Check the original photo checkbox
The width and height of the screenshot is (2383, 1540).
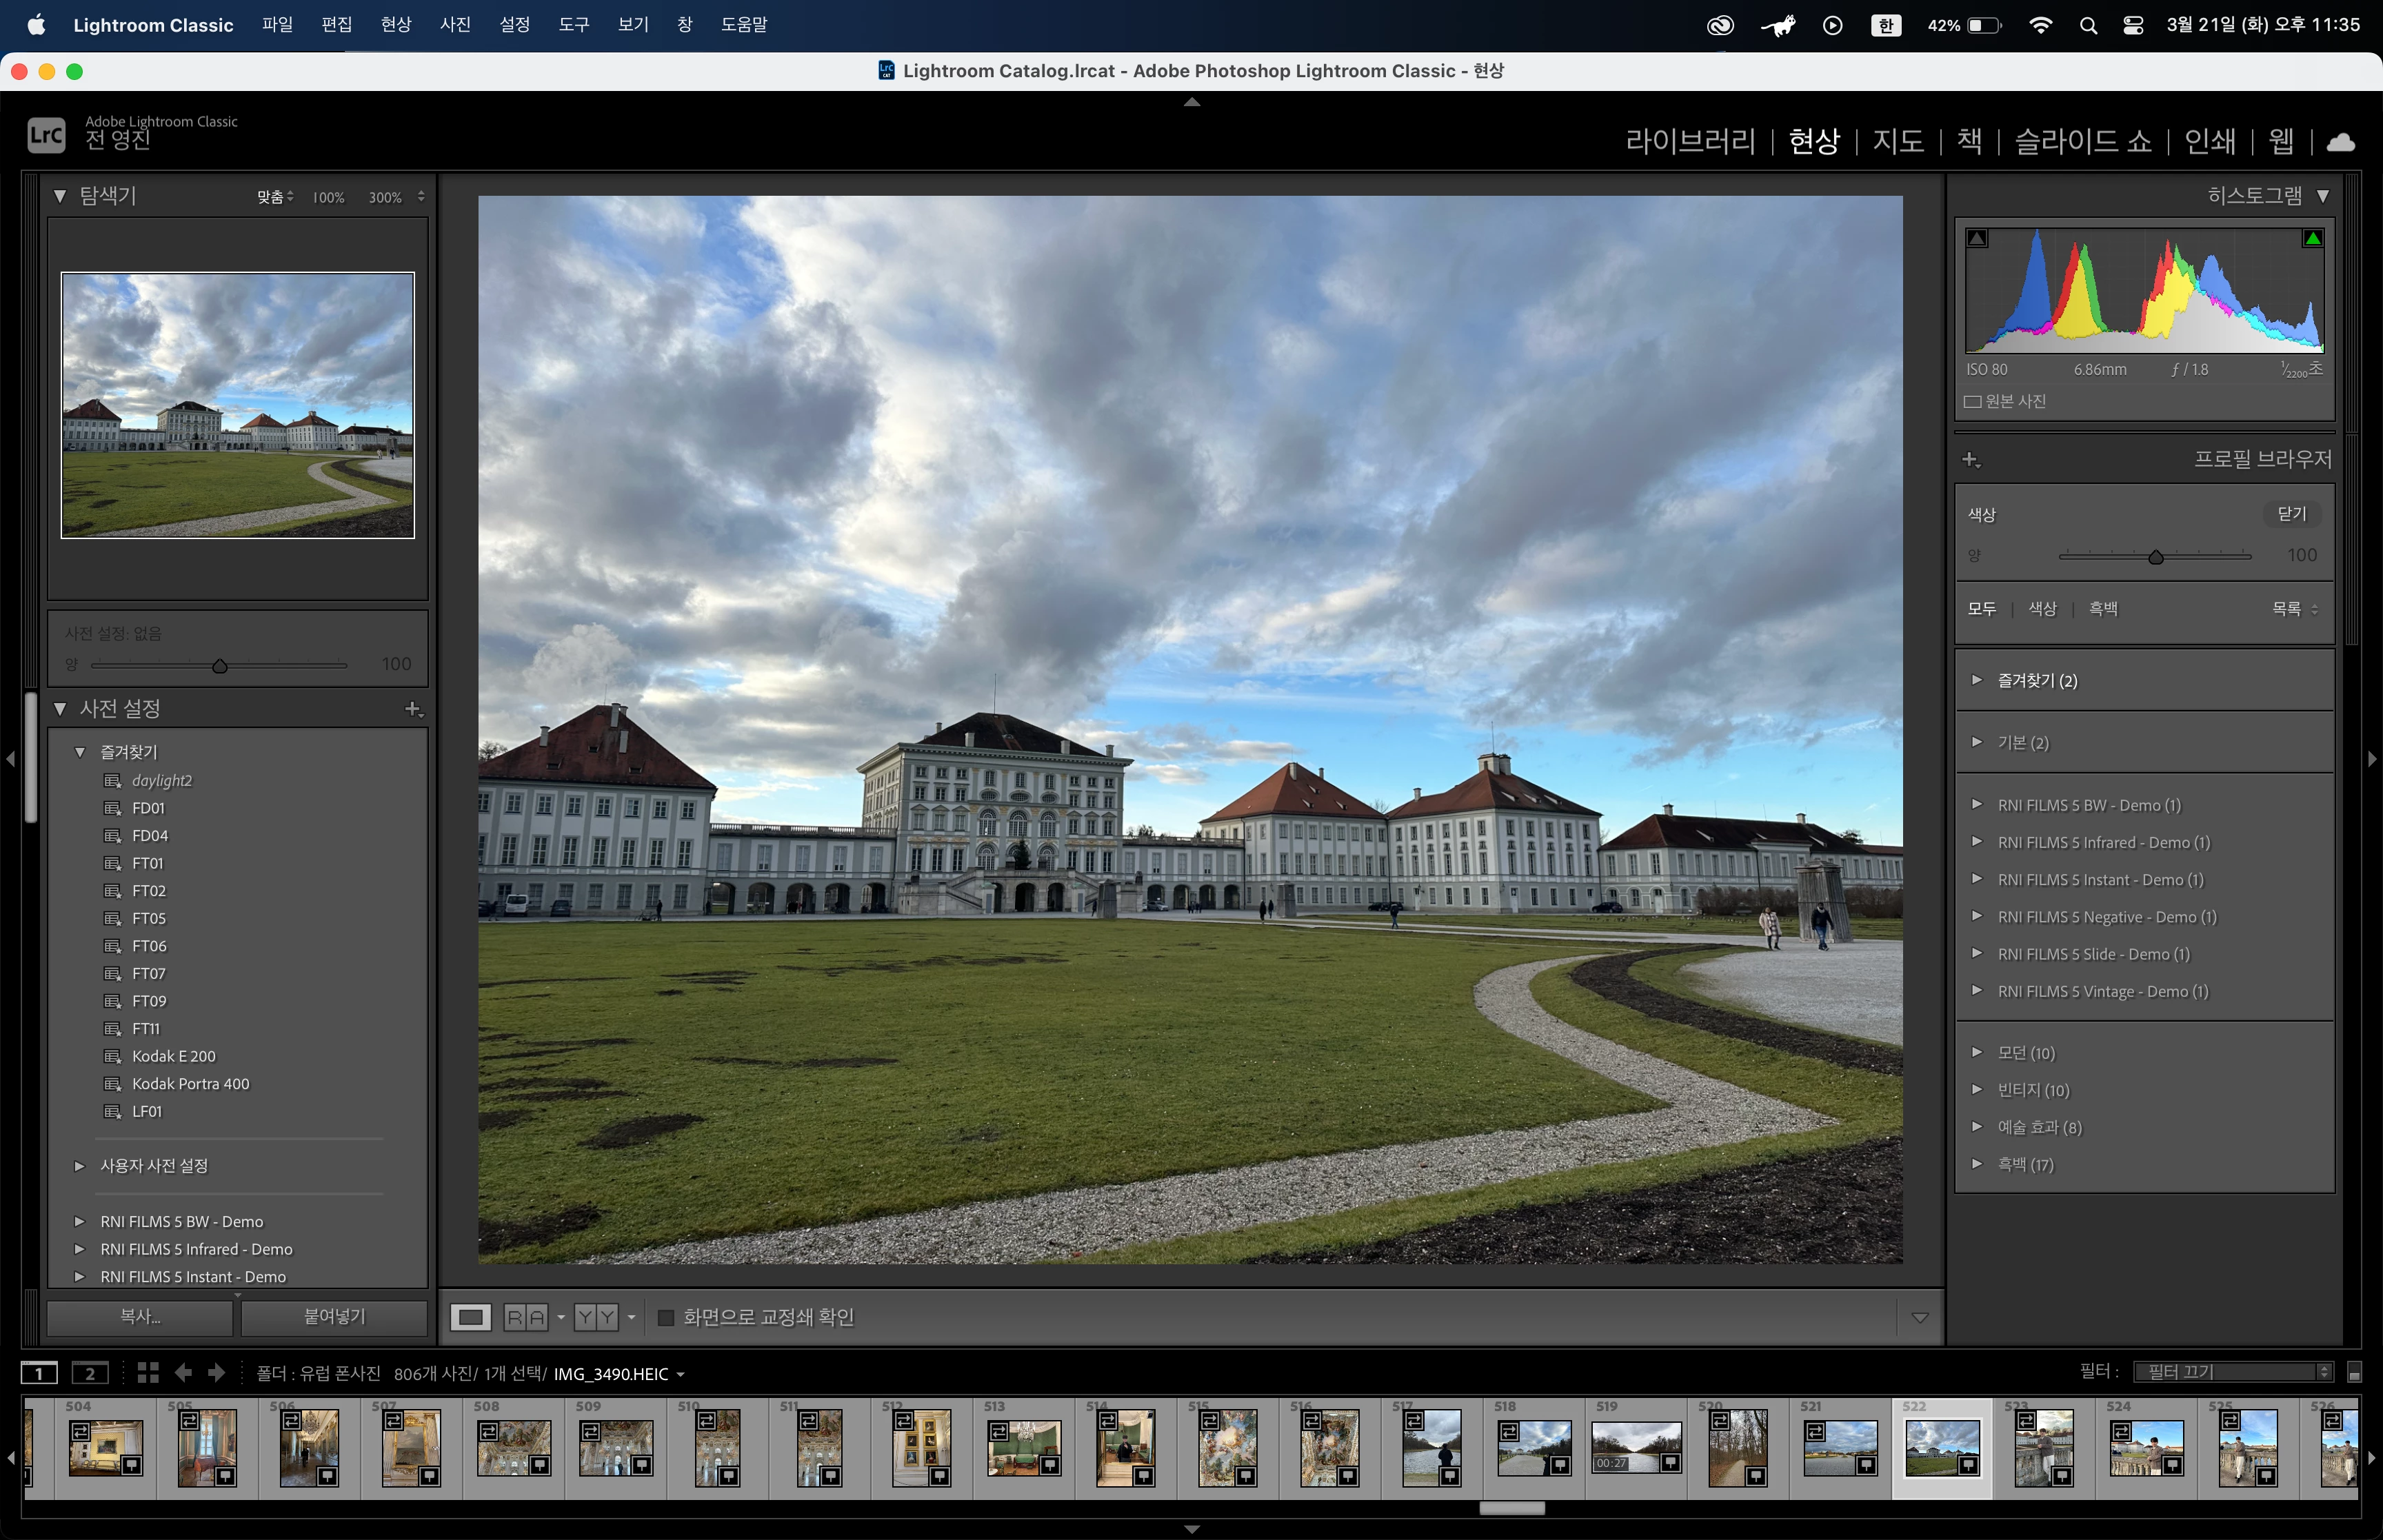[x=1972, y=401]
